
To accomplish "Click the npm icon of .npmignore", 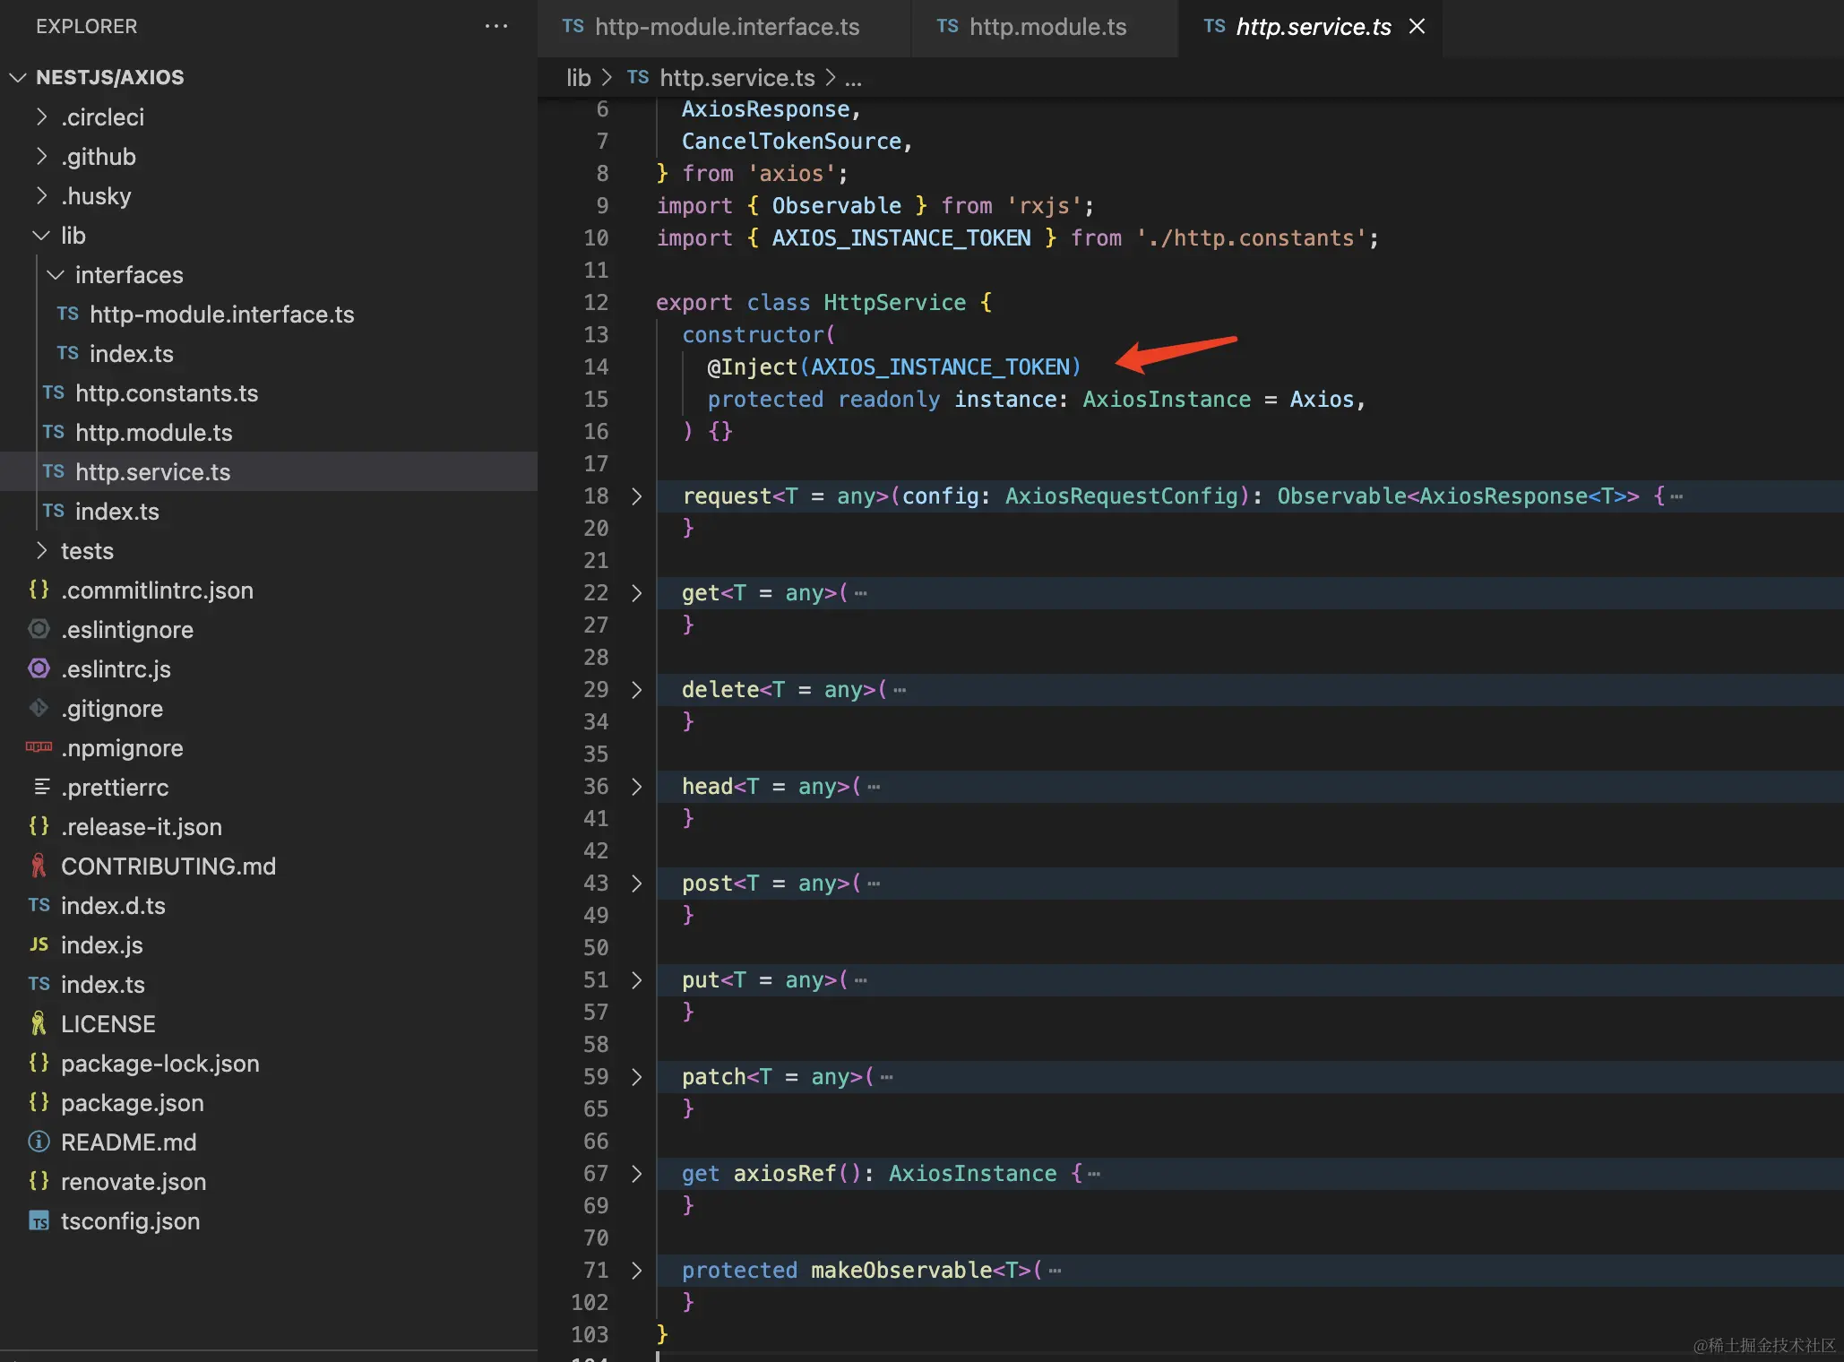I will (x=39, y=746).
